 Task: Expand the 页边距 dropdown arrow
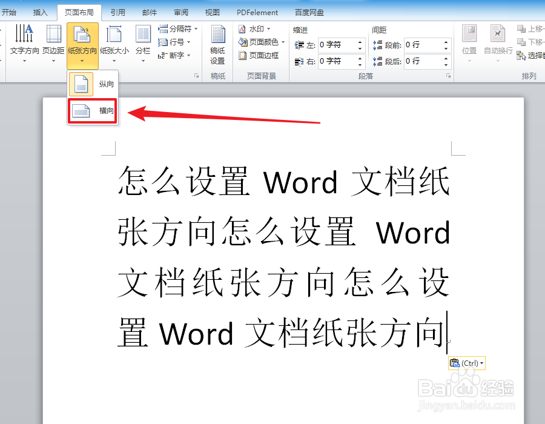[53, 61]
